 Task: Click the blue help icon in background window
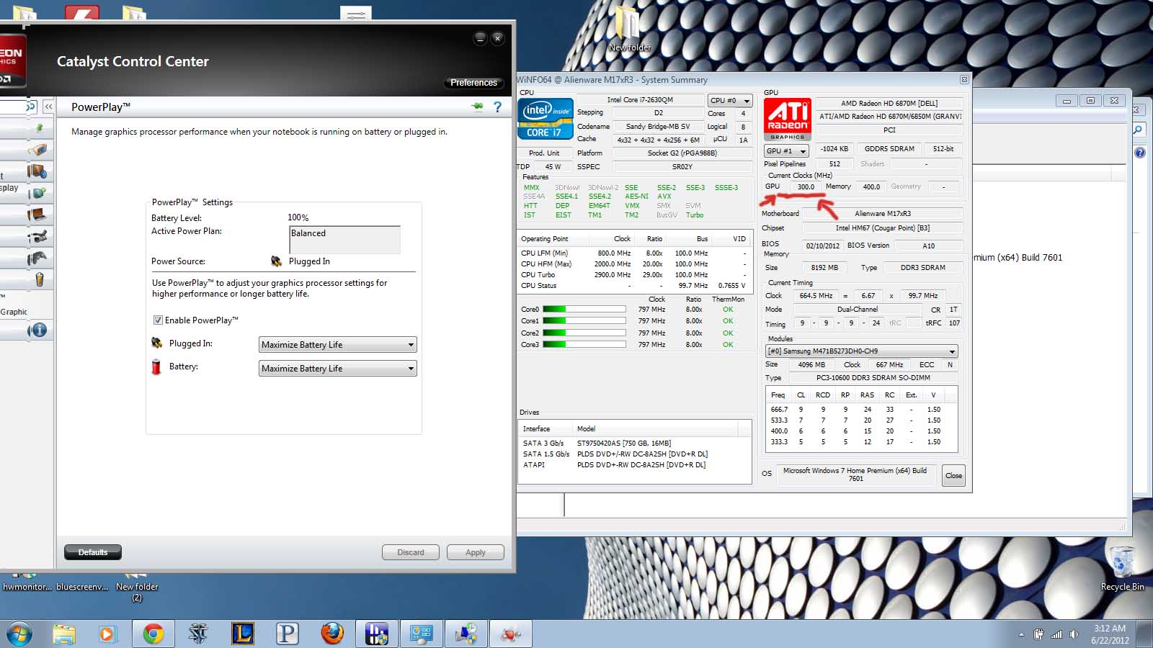click(x=1140, y=153)
